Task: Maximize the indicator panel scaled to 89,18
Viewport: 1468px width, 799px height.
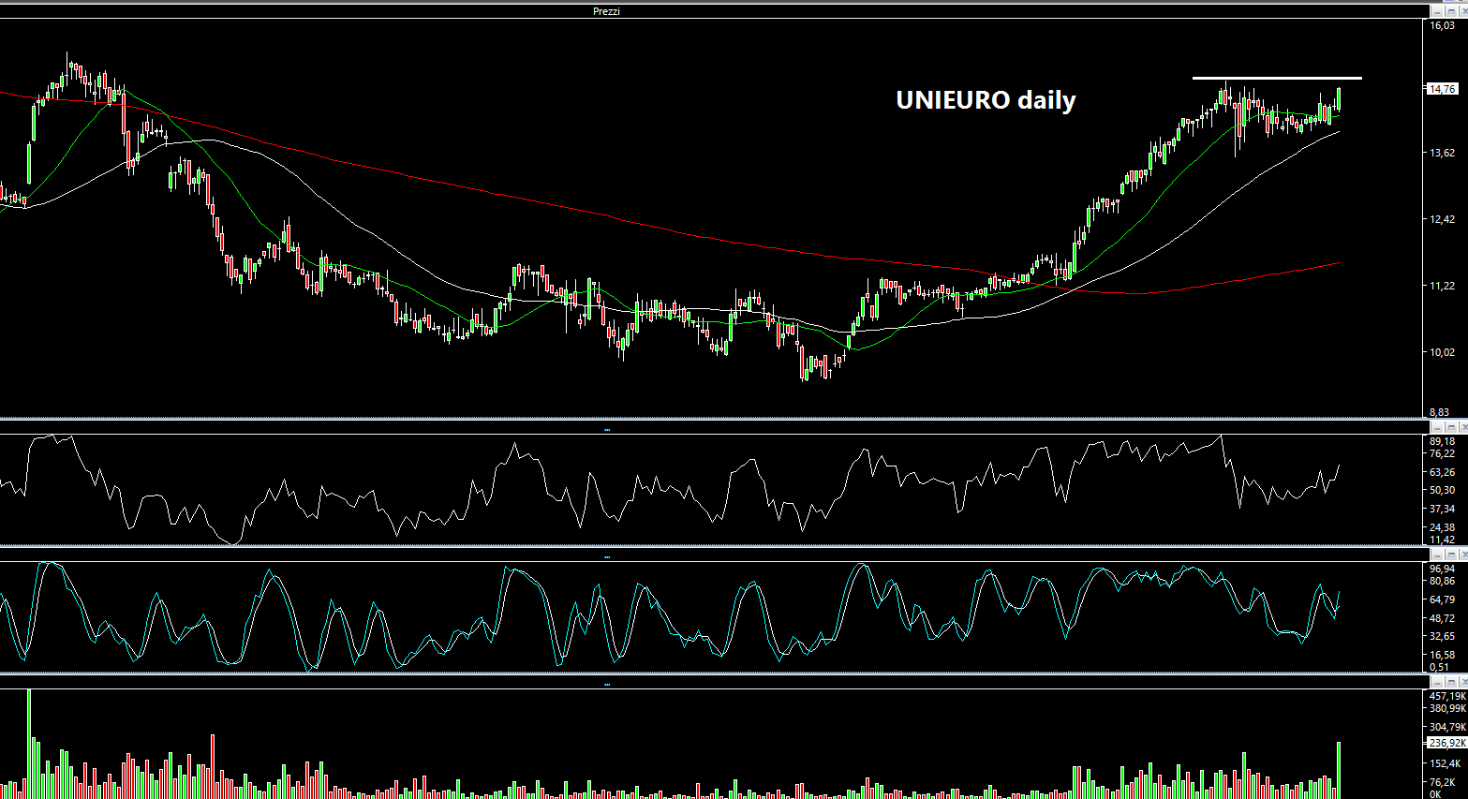Action: [x=1450, y=427]
